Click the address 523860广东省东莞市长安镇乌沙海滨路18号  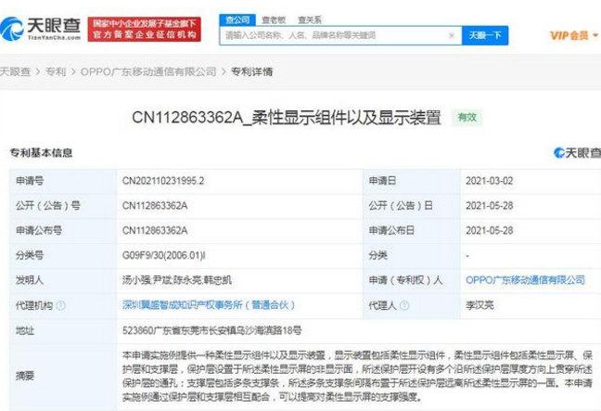click(x=212, y=330)
